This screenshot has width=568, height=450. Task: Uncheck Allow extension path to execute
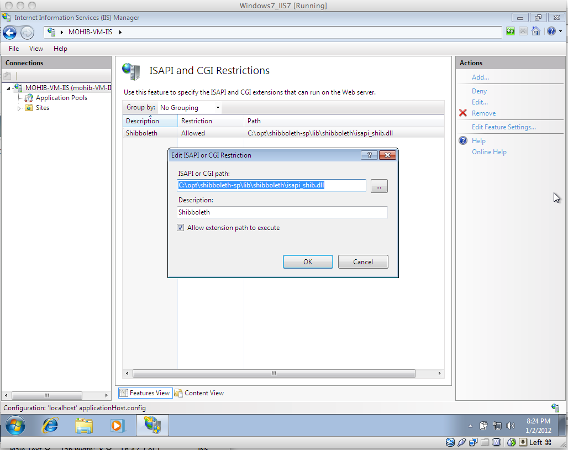tap(181, 228)
